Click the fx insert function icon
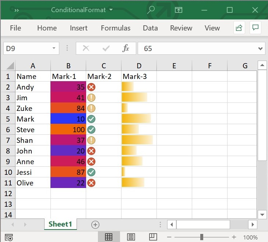The height and width of the screenshot is (242, 268). [126, 48]
